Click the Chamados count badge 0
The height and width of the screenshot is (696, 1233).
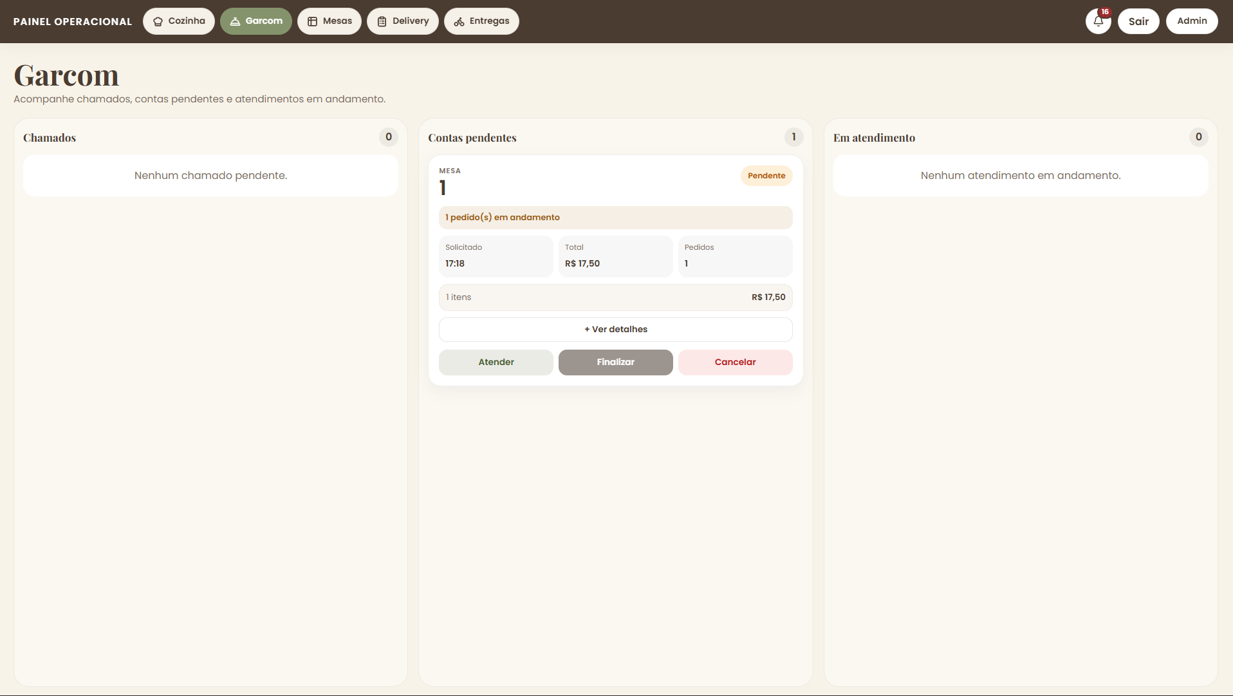(389, 137)
